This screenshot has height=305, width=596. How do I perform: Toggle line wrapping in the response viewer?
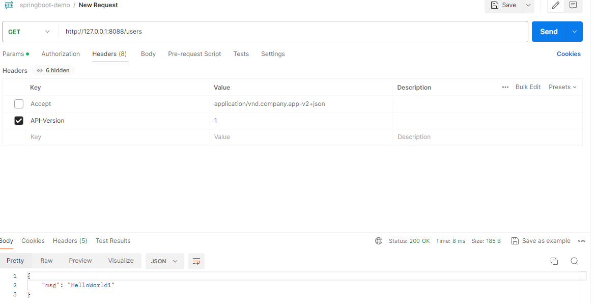196,260
